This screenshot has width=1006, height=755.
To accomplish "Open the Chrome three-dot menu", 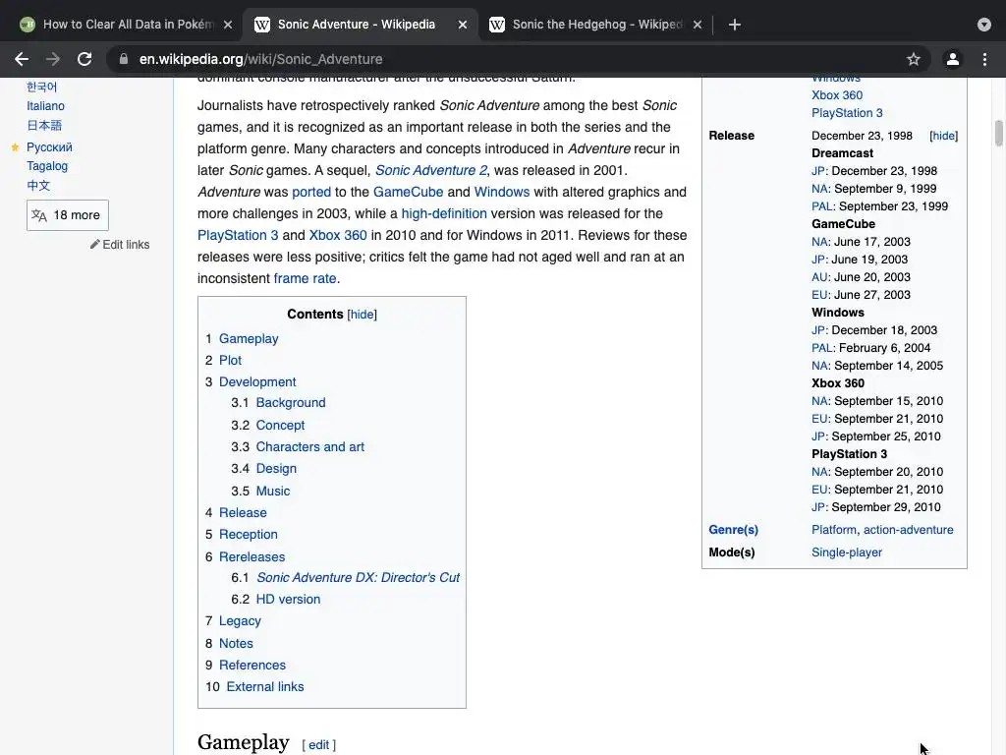I will [x=984, y=59].
